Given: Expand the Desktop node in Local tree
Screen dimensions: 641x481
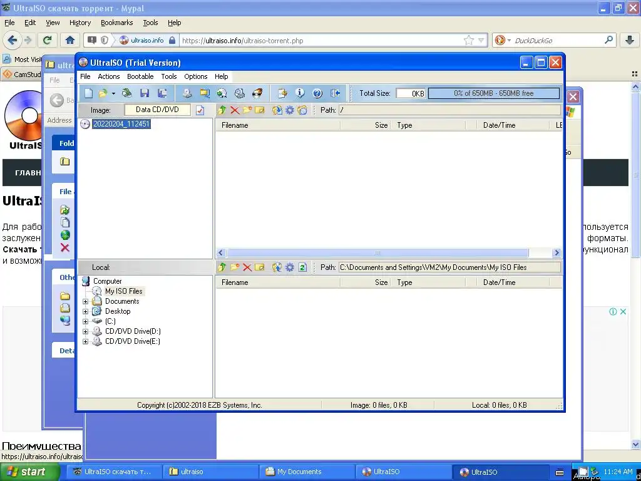Looking at the screenshot, I should (85, 311).
